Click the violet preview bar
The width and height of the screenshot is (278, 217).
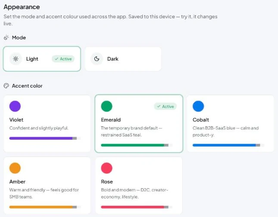[x=45, y=138]
